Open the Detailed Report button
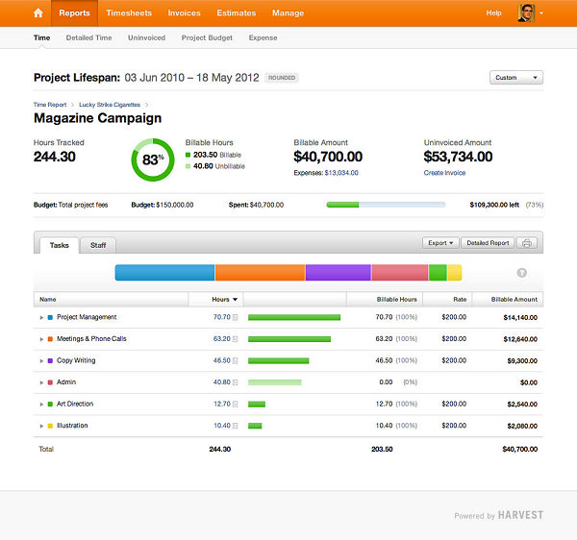 coord(488,243)
